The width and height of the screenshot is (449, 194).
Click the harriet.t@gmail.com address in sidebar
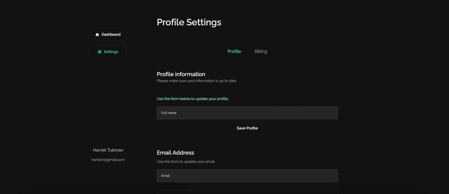pyautogui.click(x=108, y=160)
